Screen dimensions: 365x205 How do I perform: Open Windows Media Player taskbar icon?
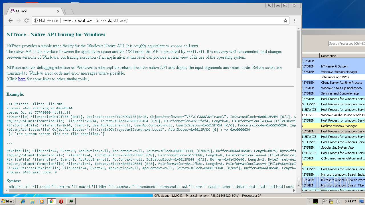click(x=42, y=201)
